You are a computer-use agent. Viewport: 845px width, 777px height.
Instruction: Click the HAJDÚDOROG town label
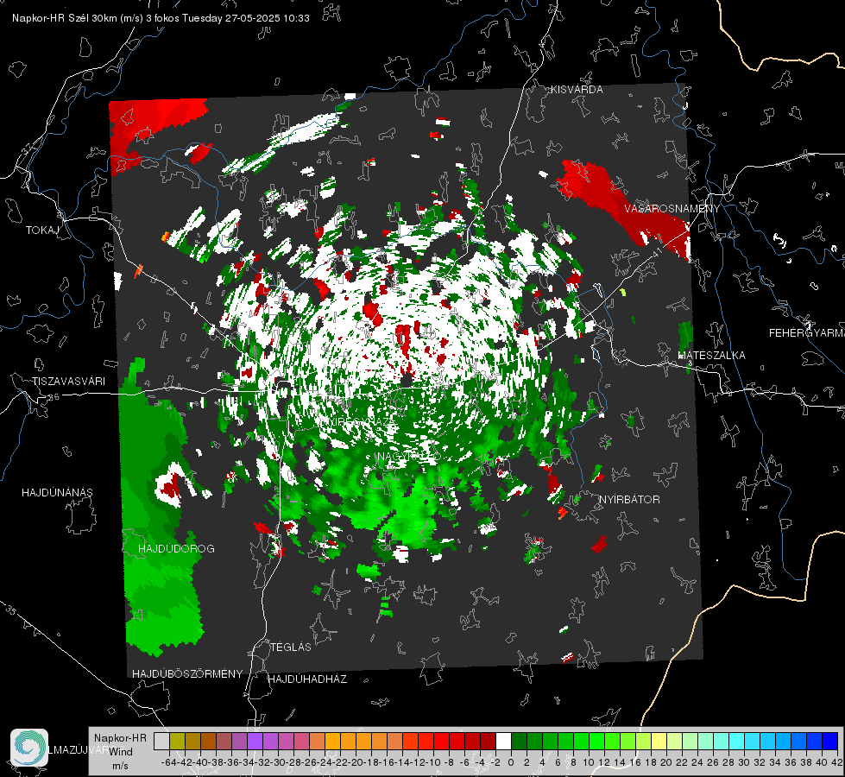tap(176, 548)
